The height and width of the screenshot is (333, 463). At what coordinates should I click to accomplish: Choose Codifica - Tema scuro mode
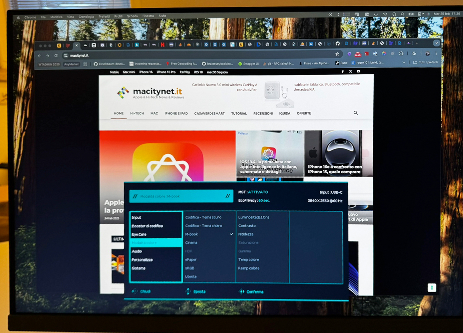[x=203, y=217]
